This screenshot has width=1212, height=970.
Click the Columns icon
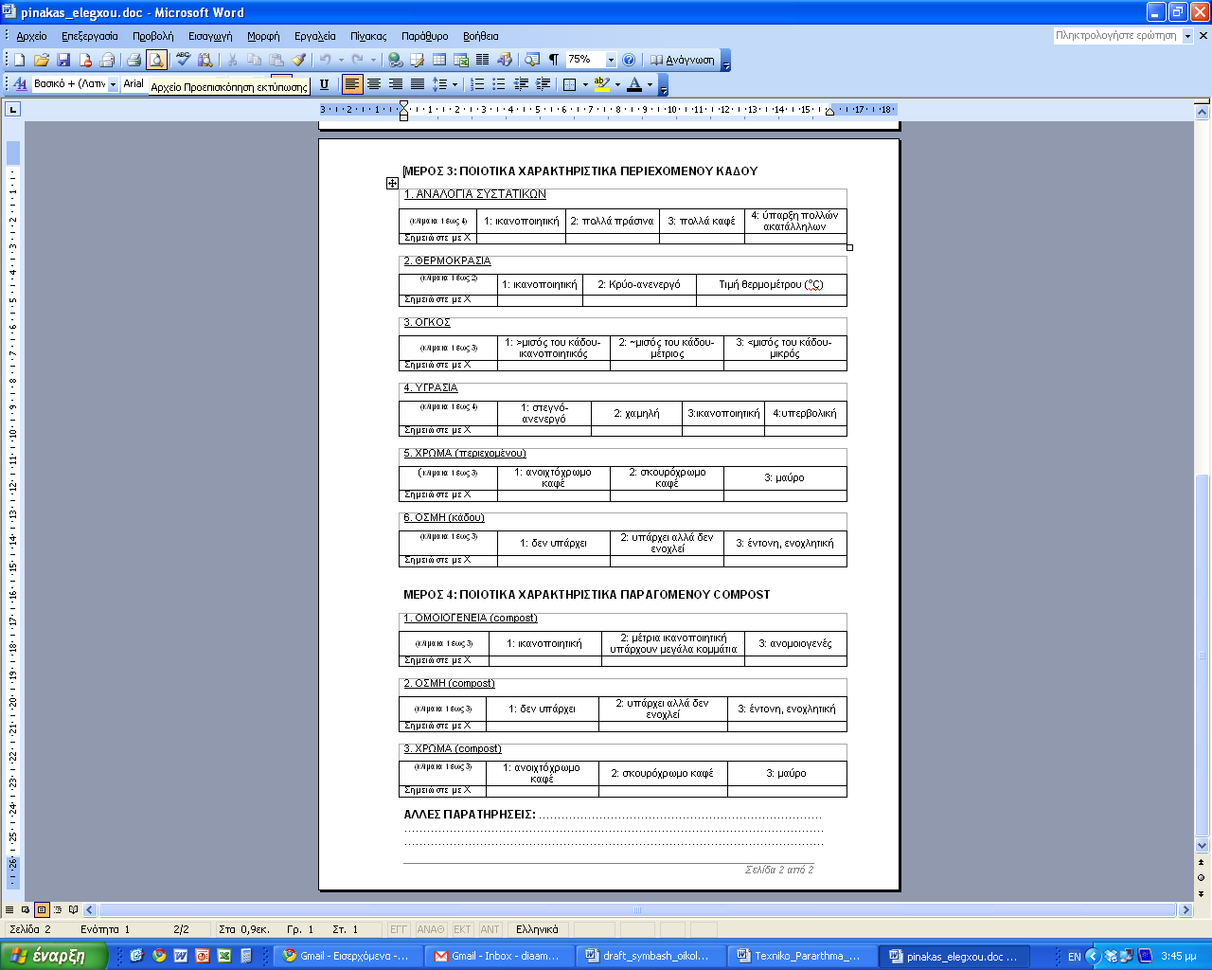483,60
